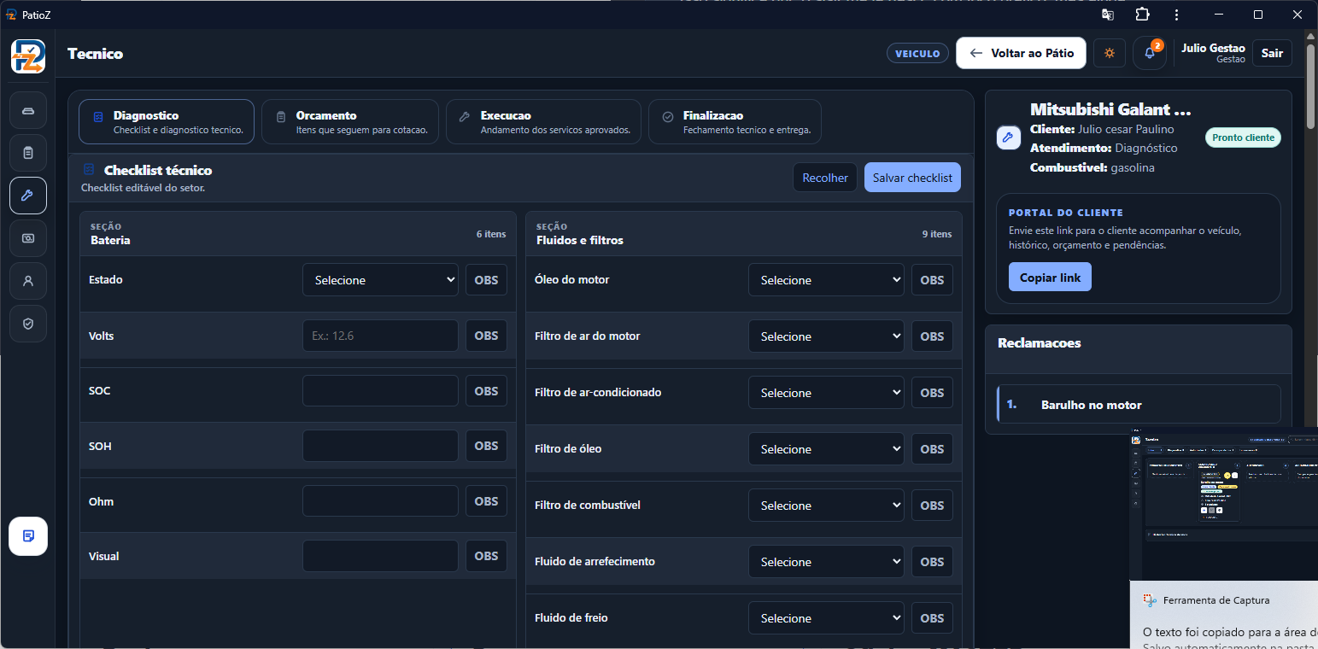Click the Recolher button
Screen dimensions: 1318x649
(x=825, y=178)
